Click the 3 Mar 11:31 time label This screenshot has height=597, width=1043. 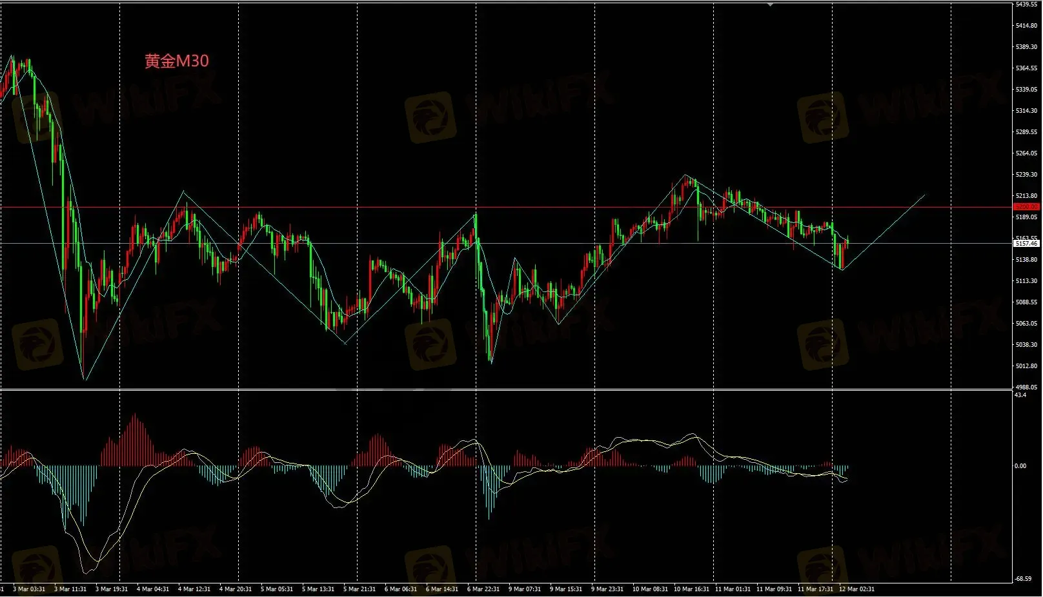pyautogui.click(x=70, y=589)
